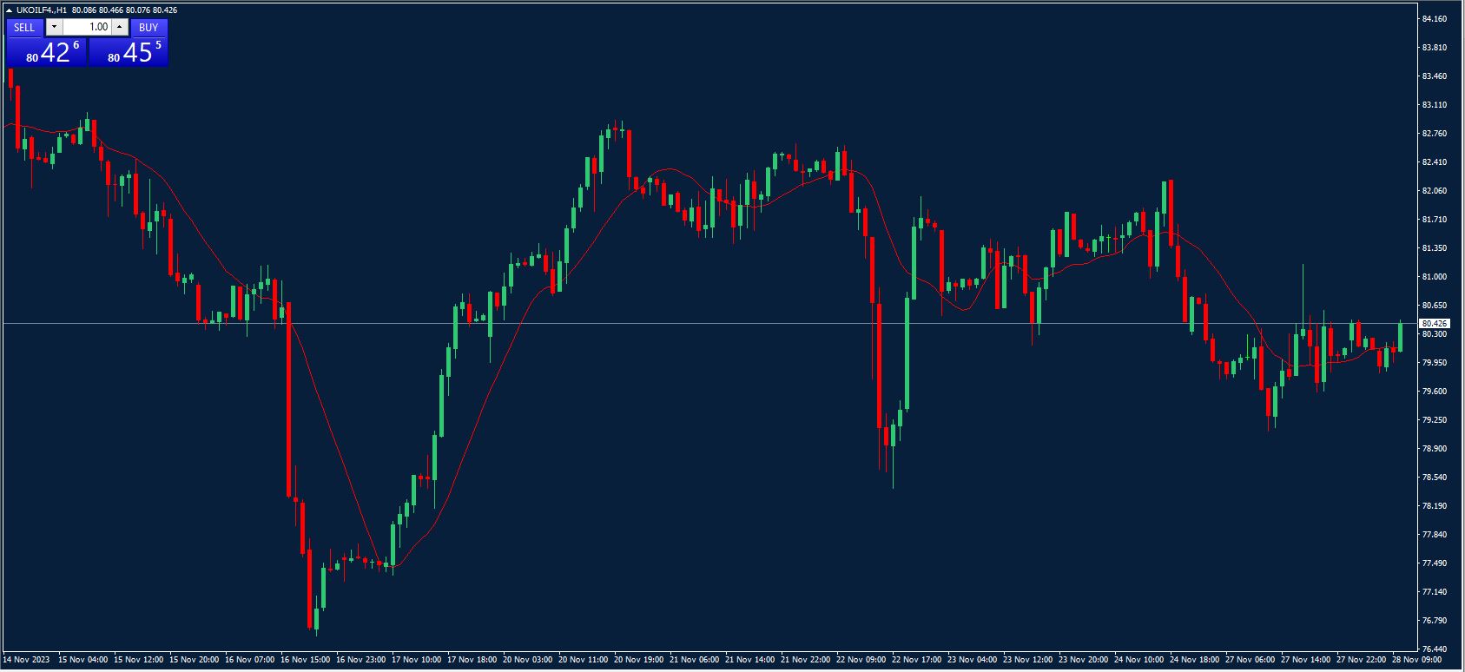This screenshot has width=1465, height=672.
Task: Click the 77.140 price axis label
Action: click(1435, 592)
